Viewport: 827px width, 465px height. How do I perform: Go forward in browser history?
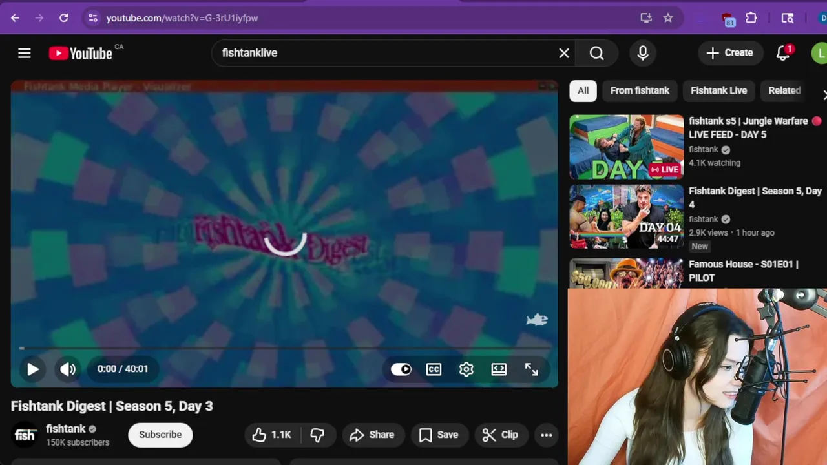[39, 18]
